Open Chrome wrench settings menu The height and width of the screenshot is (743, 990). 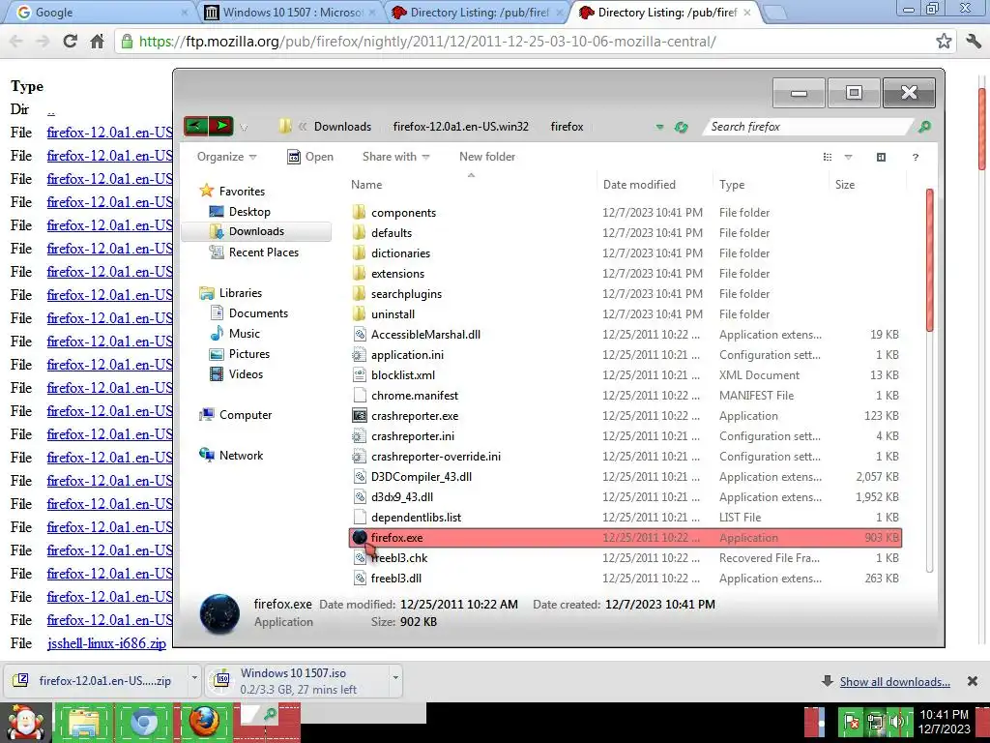click(x=973, y=41)
